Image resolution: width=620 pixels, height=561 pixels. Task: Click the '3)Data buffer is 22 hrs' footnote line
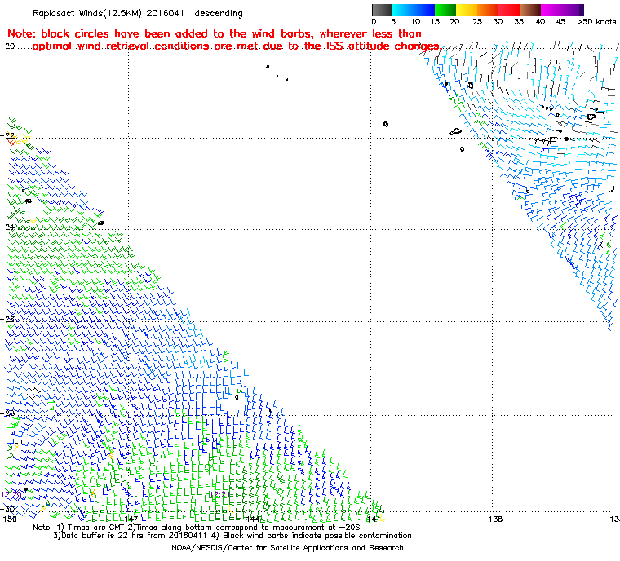(x=232, y=536)
